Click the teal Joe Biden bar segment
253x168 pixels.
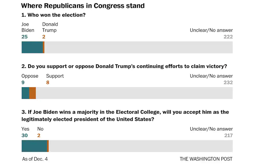coord(32,47)
